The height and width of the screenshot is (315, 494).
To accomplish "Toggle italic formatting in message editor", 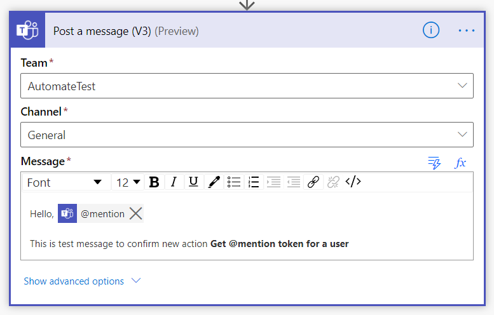I will tap(174, 182).
